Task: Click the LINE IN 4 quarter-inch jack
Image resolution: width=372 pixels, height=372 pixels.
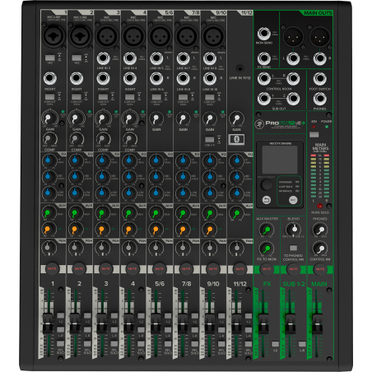Action: click(x=130, y=58)
